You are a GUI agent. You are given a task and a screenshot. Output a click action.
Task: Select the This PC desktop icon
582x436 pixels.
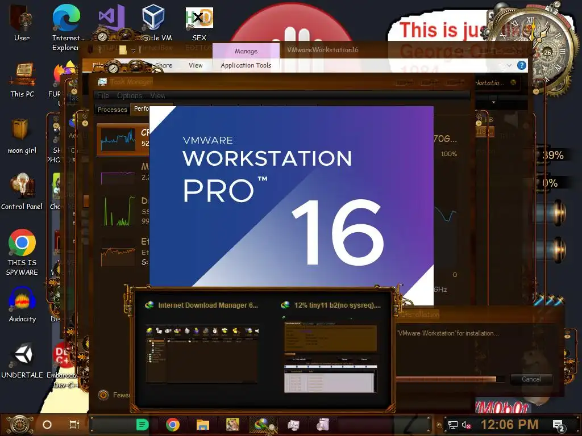[22, 79]
